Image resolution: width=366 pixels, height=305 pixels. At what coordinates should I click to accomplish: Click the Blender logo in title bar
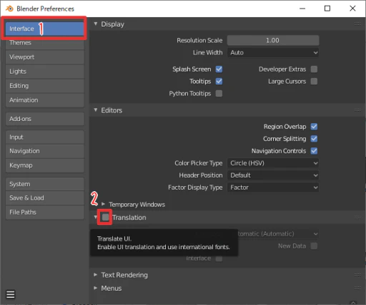[9, 9]
